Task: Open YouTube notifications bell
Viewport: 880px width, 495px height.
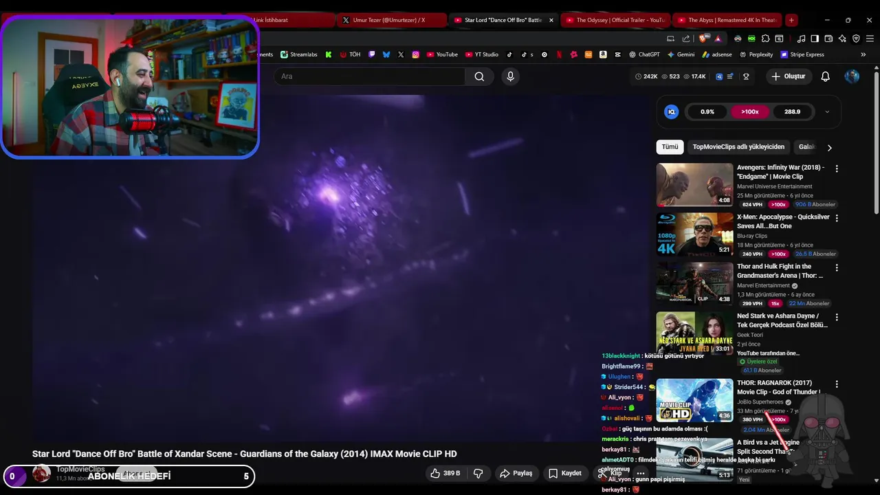Action: point(825,76)
